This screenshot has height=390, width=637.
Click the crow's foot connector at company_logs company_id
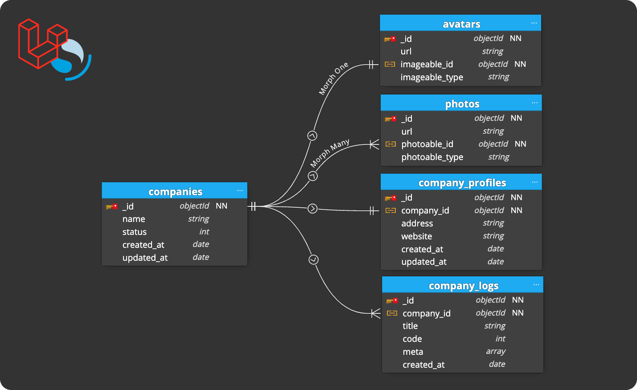376,313
